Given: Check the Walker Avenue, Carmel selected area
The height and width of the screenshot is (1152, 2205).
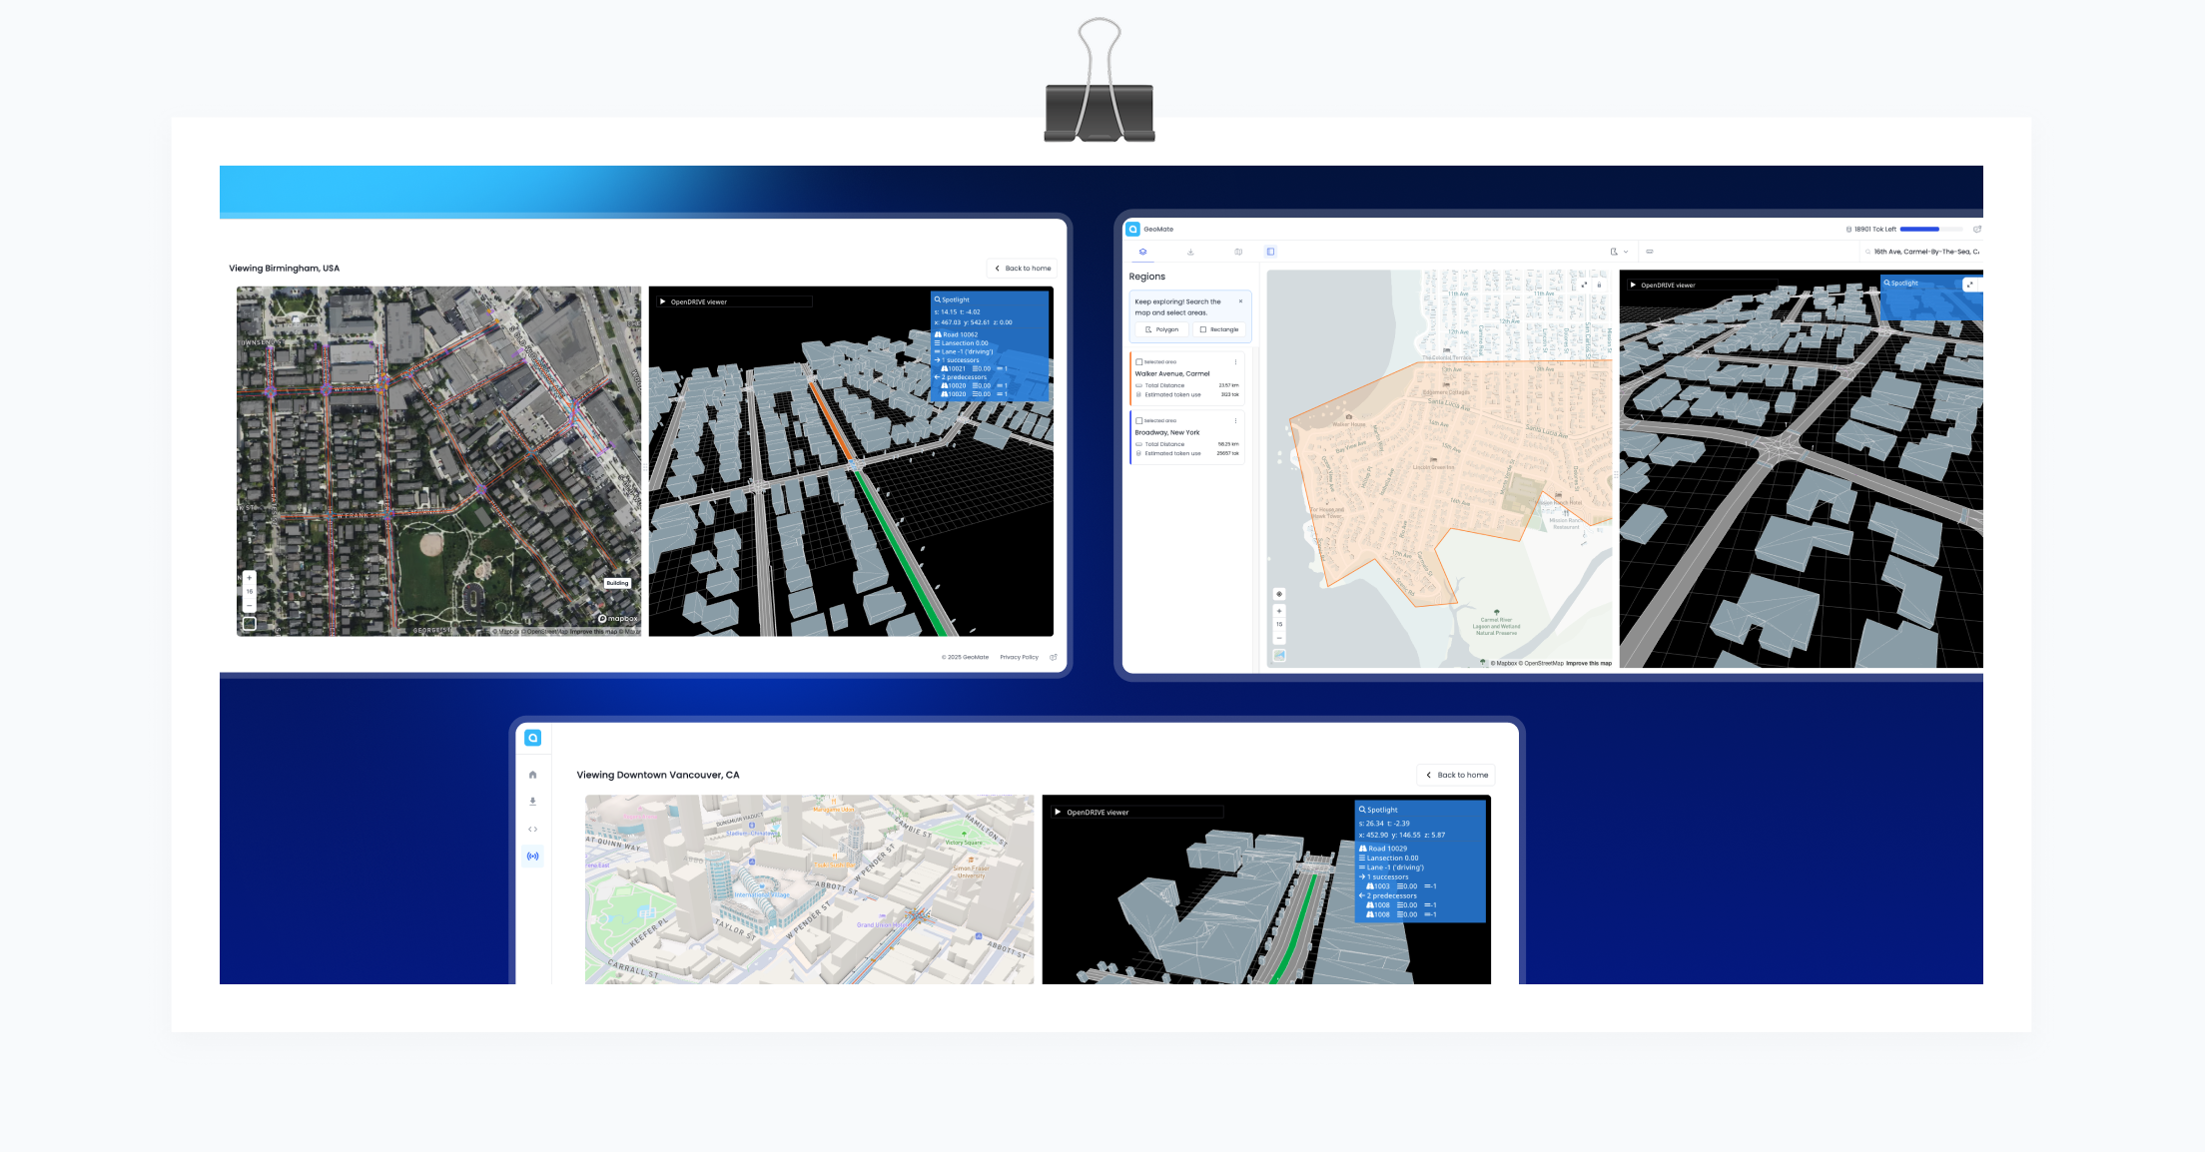Looking at the screenshot, I should 1139,362.
